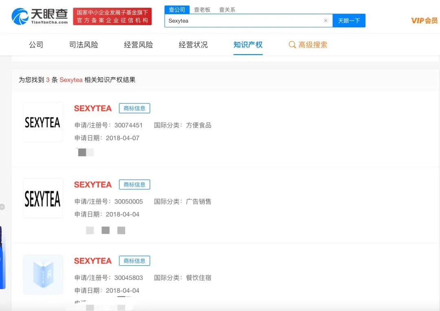
Task: Select the 查公司 search tab
Action: (177, 10)
